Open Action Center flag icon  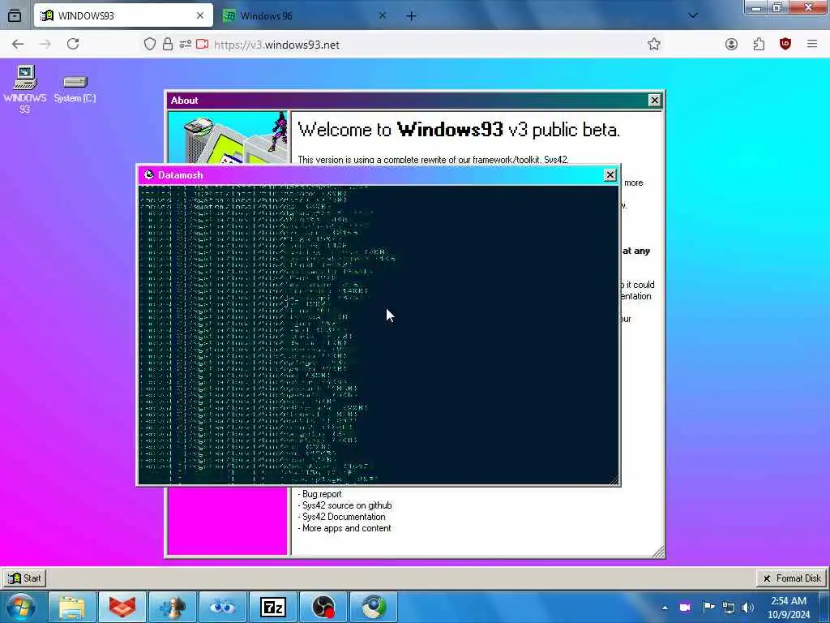[x=708, y=607]
